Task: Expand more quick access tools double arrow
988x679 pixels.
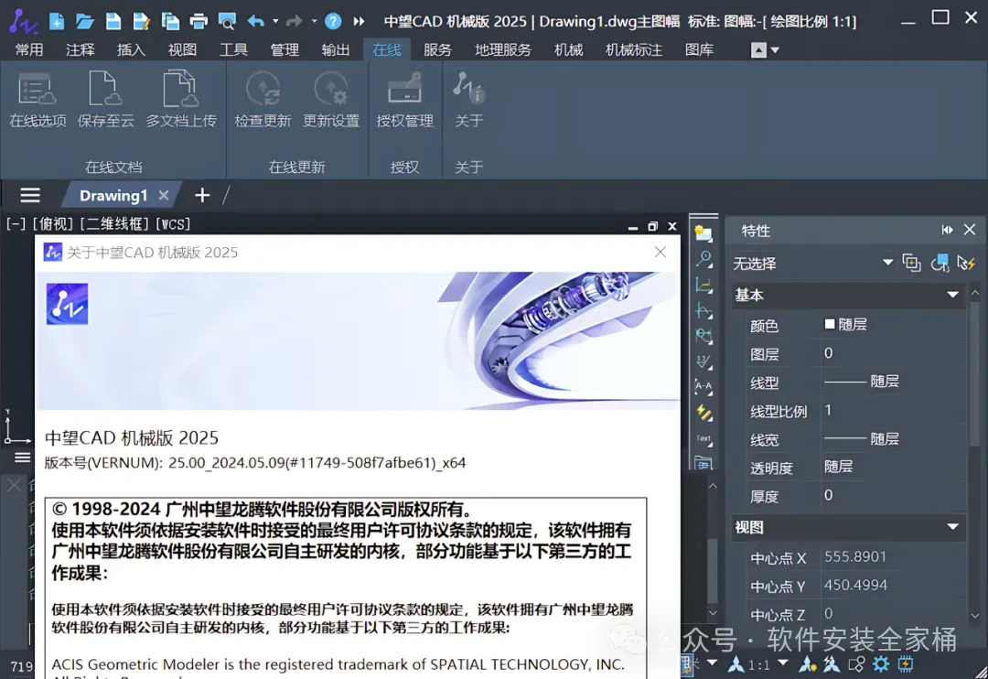Action: (x=359, y=21)
